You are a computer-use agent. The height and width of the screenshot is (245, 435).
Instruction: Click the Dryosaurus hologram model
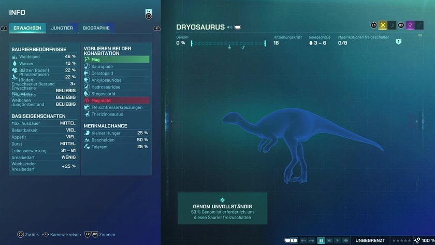tap(303, 145)
